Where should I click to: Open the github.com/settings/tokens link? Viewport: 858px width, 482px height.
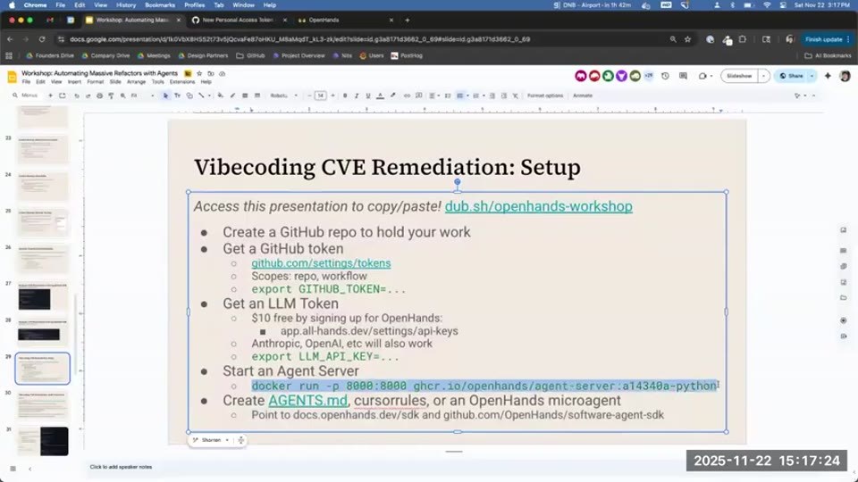click(321, 262)
